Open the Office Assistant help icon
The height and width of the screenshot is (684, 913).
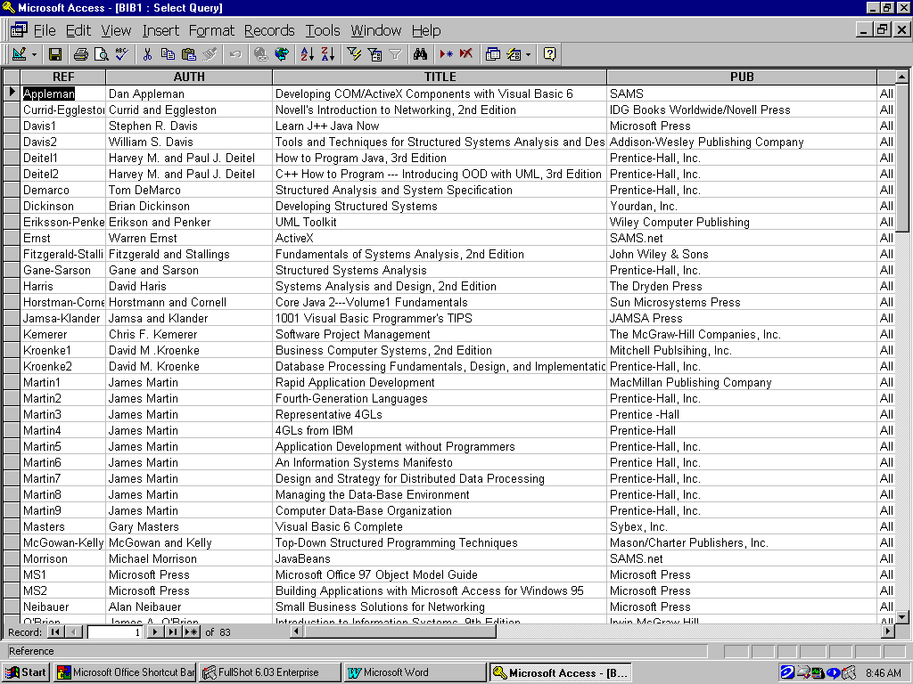point(549,54)
